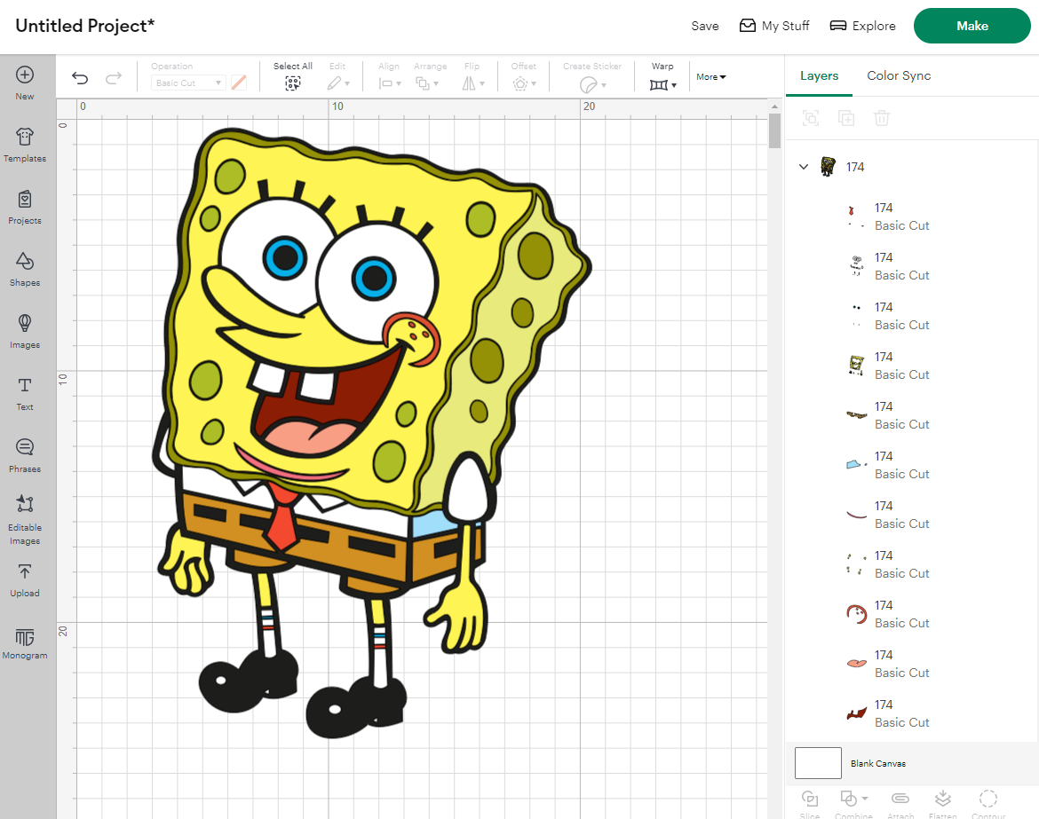Select layer with pink tongue thumbnail
Viewport: 1039px width, 819px height.
[x=856, y=664]
